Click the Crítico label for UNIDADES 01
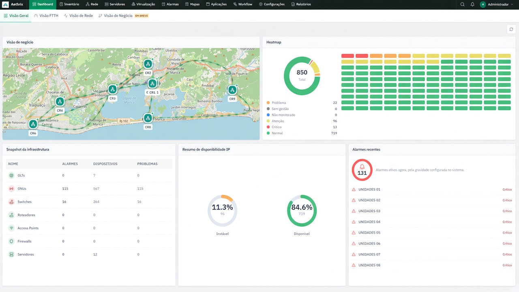The height and width of the screenshot is (292, 519). (x=507, y=189)
